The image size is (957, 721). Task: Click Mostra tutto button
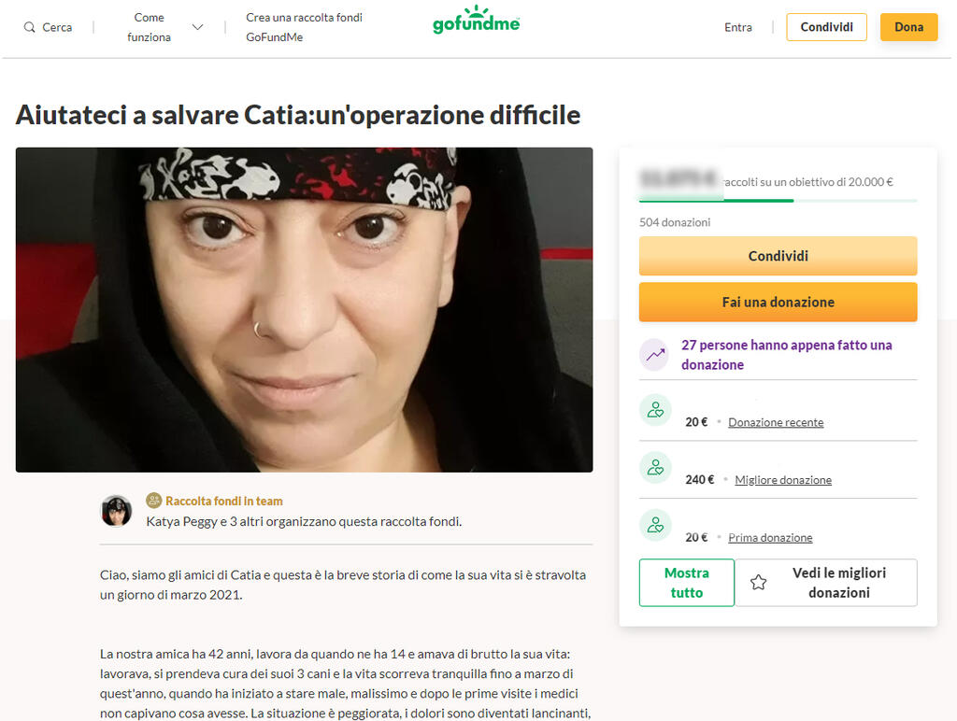click(x=687, y=583)
